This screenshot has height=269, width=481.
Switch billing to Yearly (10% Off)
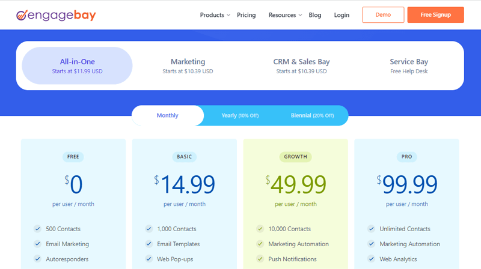click(240, 115)
